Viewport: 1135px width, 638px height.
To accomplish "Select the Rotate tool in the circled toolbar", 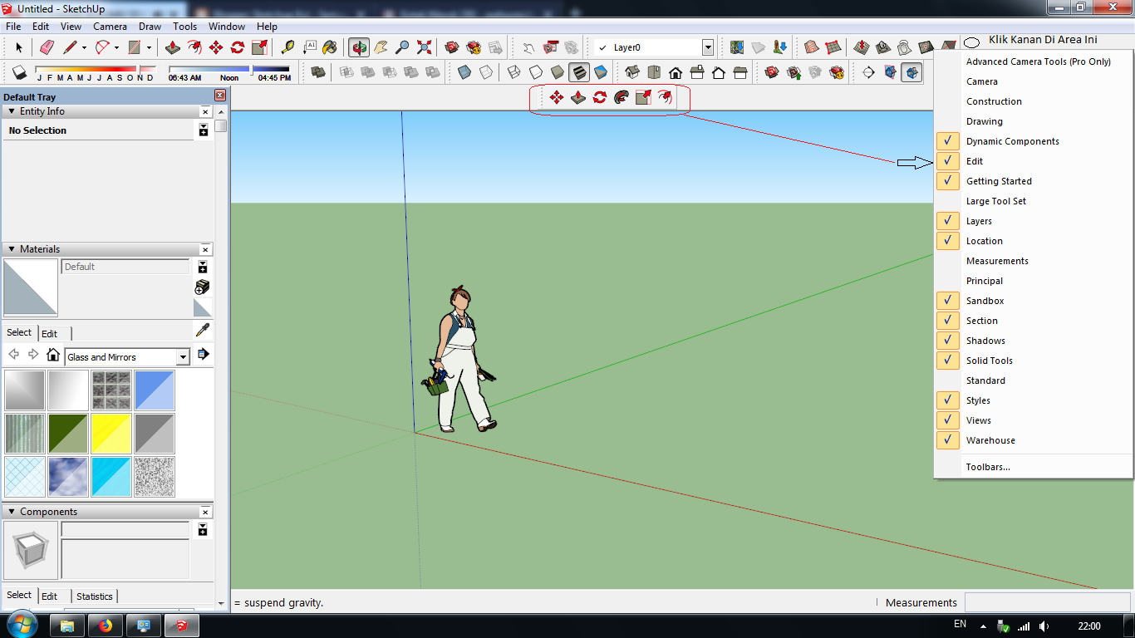I will coord(600,98).
